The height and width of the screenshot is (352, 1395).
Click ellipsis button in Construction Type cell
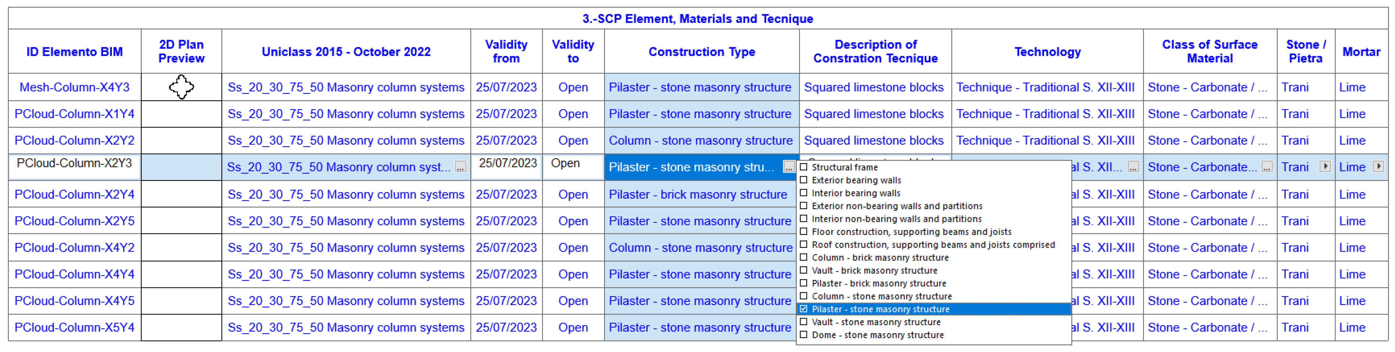(788, 167)
